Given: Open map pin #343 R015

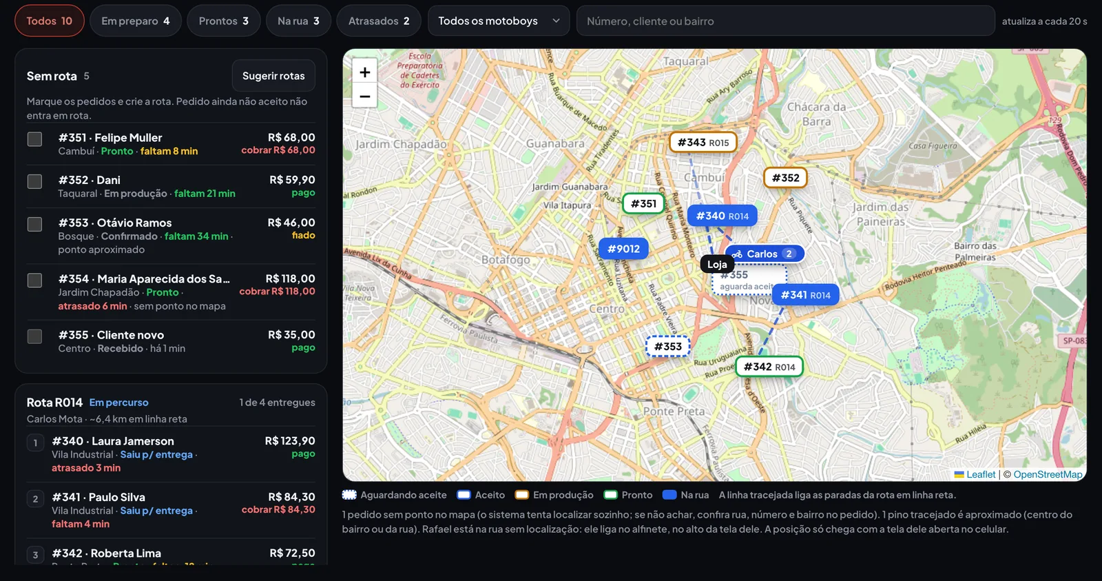Looking at the screenshot, I should (x=703, y=142).
